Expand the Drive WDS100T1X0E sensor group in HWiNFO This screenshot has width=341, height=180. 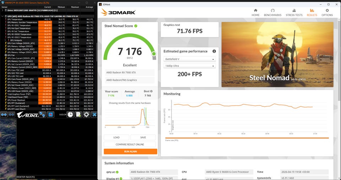tap(2, 10)
